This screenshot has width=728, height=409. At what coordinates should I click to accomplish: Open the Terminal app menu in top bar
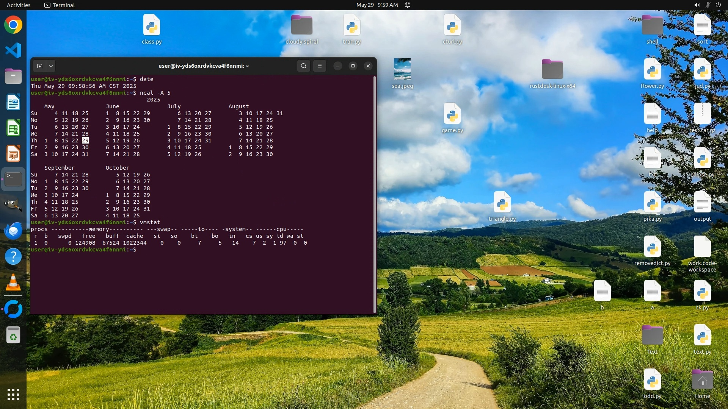click(60, 5)
